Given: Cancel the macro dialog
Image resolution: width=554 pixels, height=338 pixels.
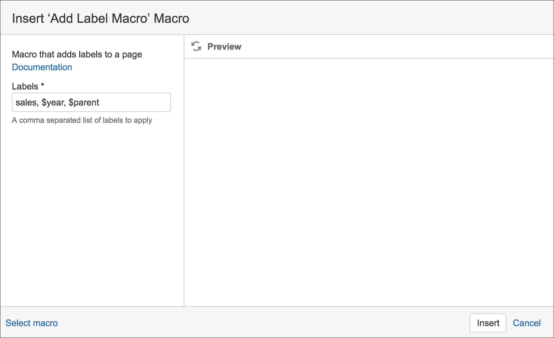Looking at the screenshot, I should [527, 323].
